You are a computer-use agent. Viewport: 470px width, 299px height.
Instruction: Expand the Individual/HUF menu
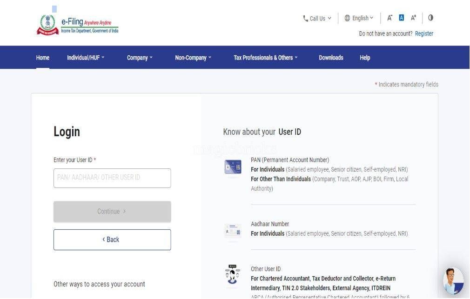pyautogui.click(x=86, y=57)
